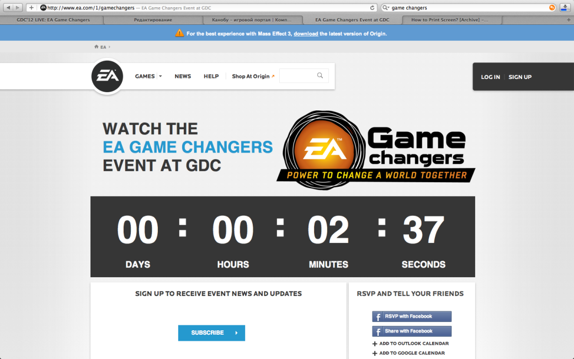Focus the browser address bar URL

201,8
